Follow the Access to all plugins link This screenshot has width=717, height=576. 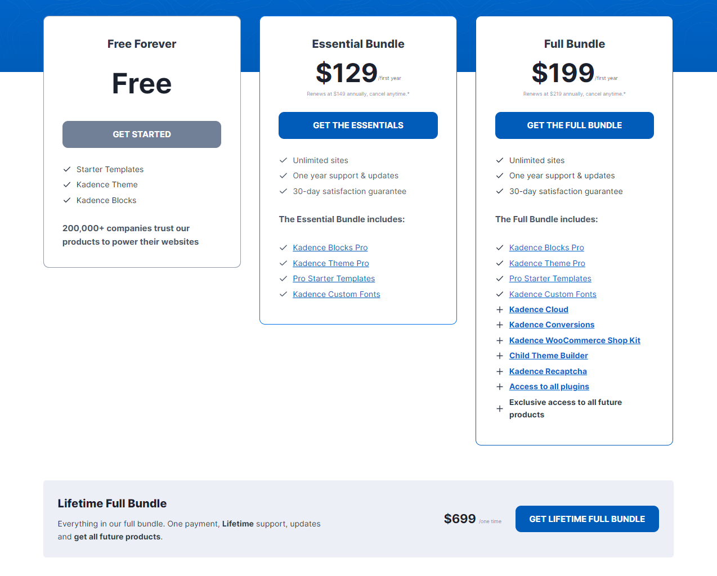coord(549,386)
